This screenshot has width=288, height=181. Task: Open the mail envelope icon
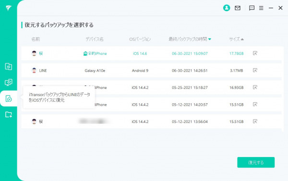coord(238,8)
